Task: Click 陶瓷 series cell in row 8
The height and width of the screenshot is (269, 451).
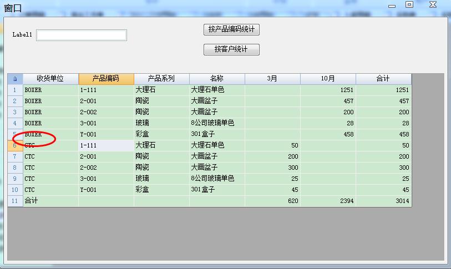Action: (161, 168)
